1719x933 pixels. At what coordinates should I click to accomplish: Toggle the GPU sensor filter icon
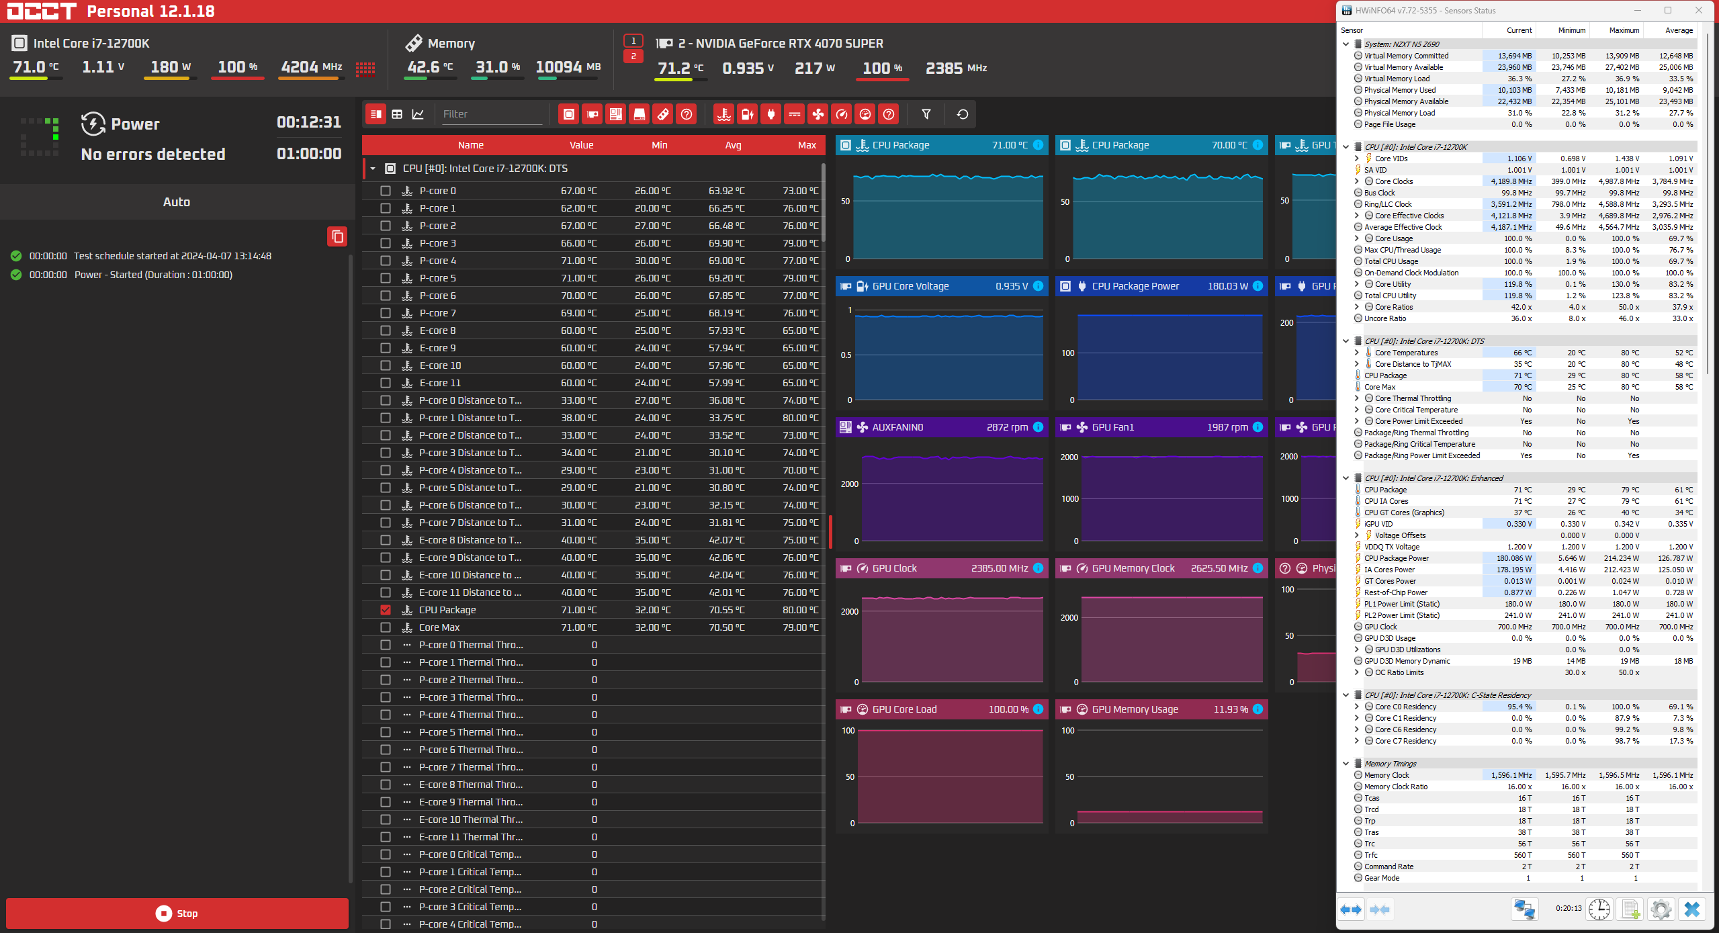592,114
